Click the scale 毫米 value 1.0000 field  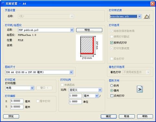click(x=75, y=96)
